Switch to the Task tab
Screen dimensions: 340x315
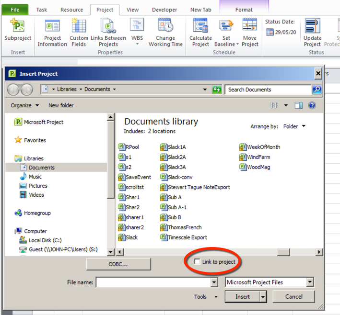pyautogui.click(x=42, y=10)
